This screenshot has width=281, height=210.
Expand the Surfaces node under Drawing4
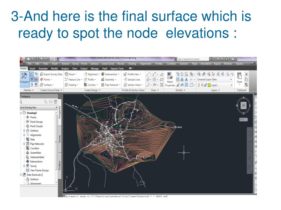[x=24, y=131]
